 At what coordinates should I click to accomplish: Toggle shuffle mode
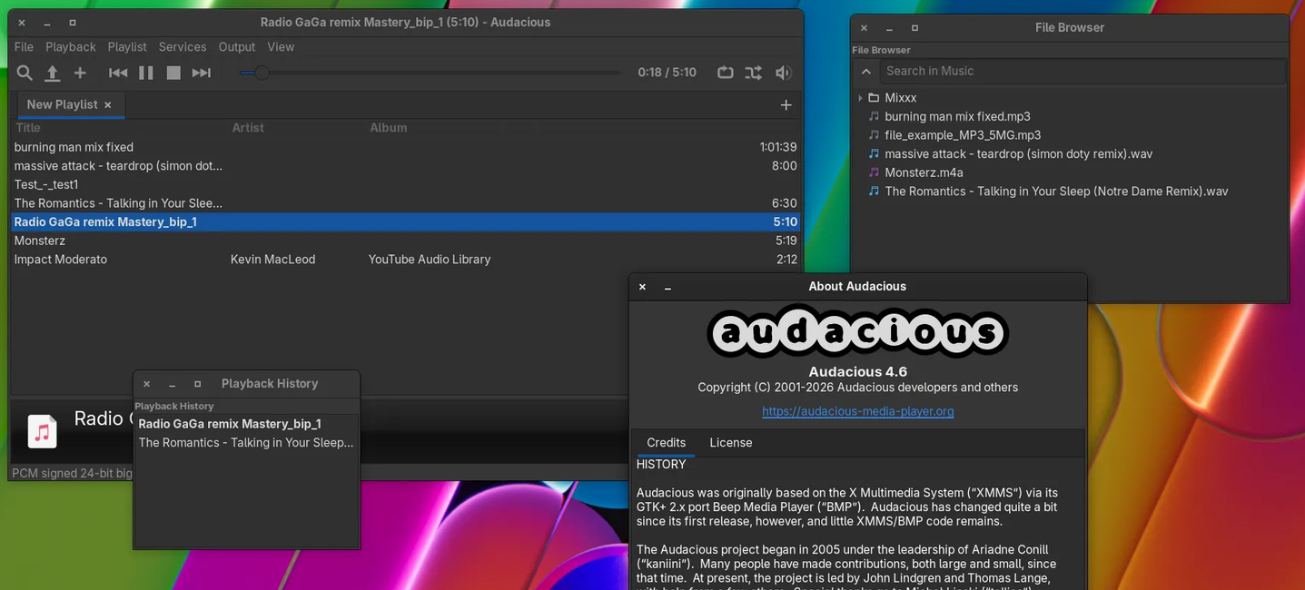click(754, 73)
